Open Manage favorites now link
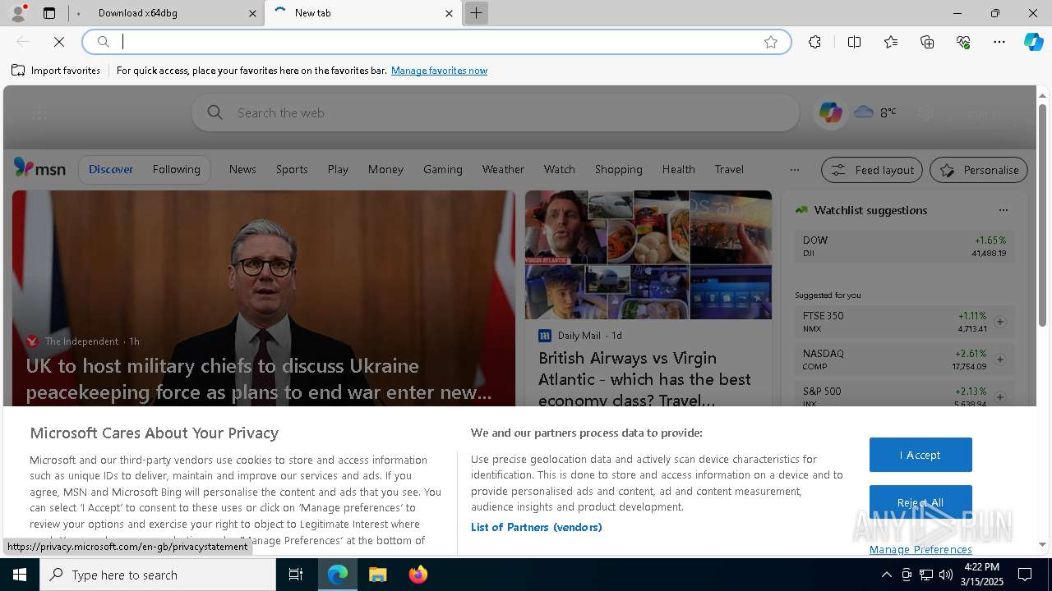The width and height of the screenshot is (1052, 591). (x=439, y=71)
